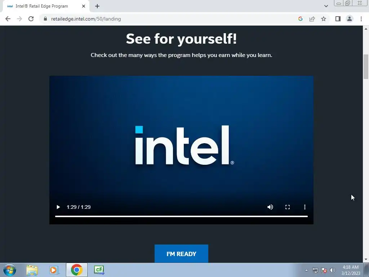This screenshot has width=369, height=277.
Task: Share this page
Action: click(312, 19)
